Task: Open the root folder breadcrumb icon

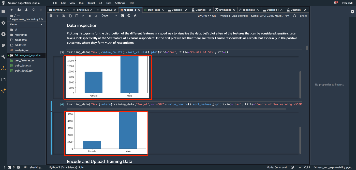Action: click(12, 16)
